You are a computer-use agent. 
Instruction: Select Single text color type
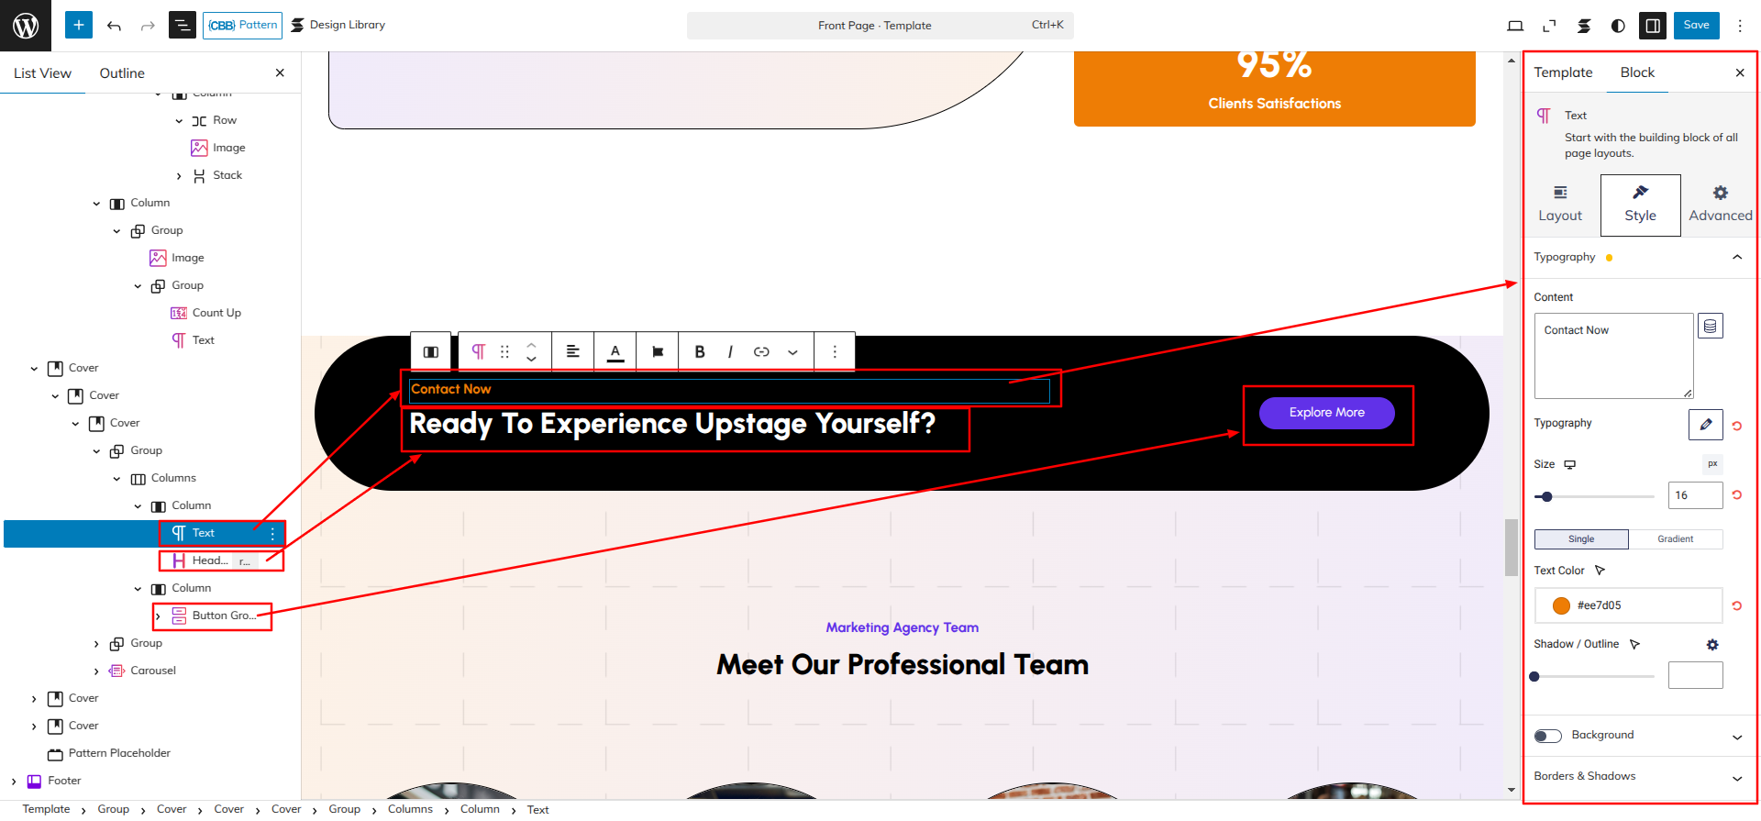[1581, 539]
